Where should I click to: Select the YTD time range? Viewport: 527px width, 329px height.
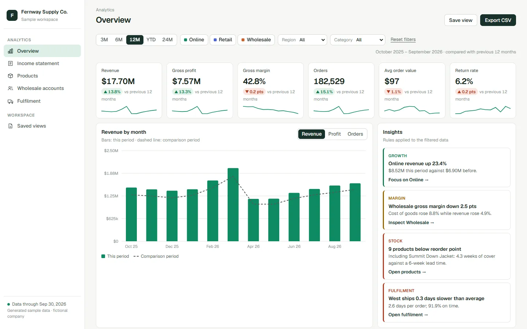pyautogui.click(x=151, y=40)
